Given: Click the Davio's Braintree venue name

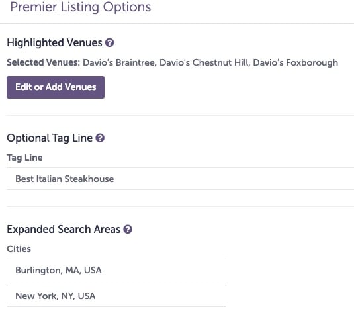Looking at the screenshot, I should point(120,62).
